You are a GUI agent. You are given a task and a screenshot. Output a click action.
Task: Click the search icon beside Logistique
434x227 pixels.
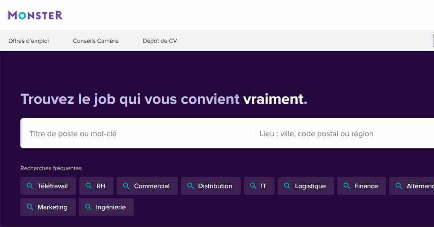point(287,186)
